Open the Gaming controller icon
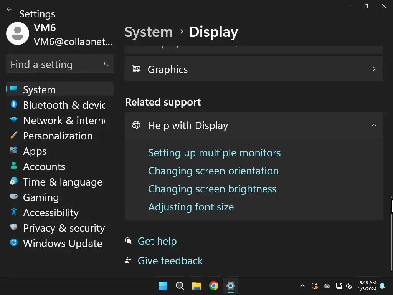Image resolution: width=393 pixels, height=295 pixels. pyautogui.click(x=14, y=197)
